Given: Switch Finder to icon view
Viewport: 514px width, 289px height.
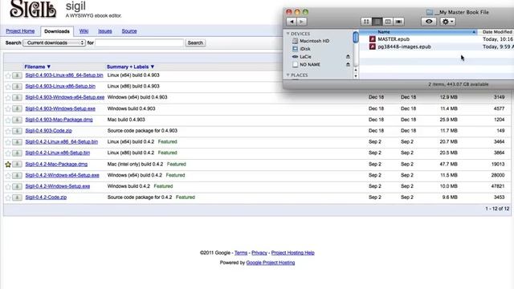Looking at the screenshot, I should (366, 22).
